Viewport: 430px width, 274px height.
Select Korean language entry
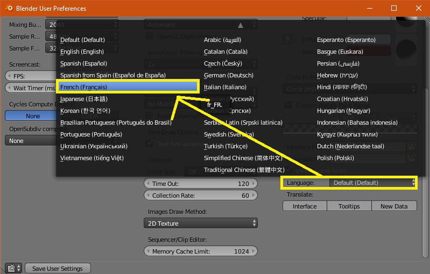pyautogui.click(x=85, y=111)
